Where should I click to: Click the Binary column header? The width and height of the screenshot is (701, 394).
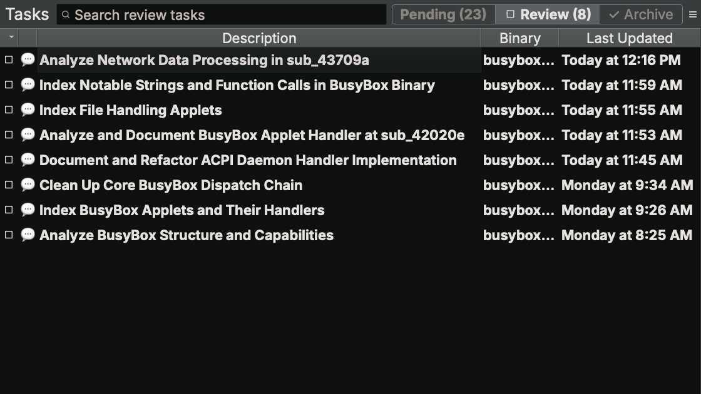coord(520,38)
